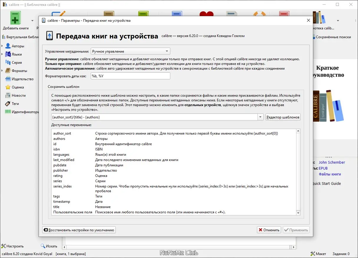
Task: Click the Отменить button
Action: (269, 230)
